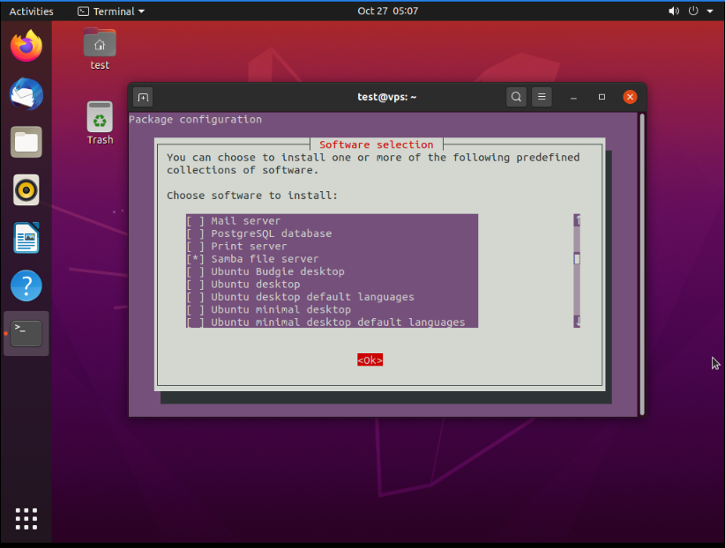725x548 pixels.
Task: Click software list scrollbar up arrow
Action: tap(577, 220)
